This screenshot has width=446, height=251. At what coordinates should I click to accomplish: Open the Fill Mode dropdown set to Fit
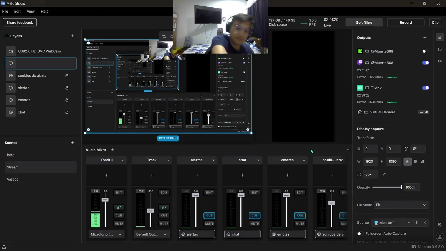click(401, 205)
